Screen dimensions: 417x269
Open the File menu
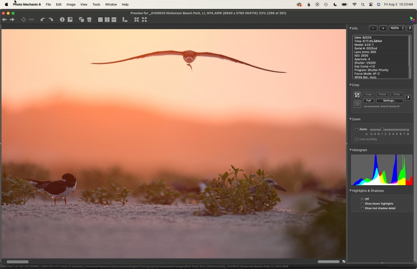coord(48,5)
